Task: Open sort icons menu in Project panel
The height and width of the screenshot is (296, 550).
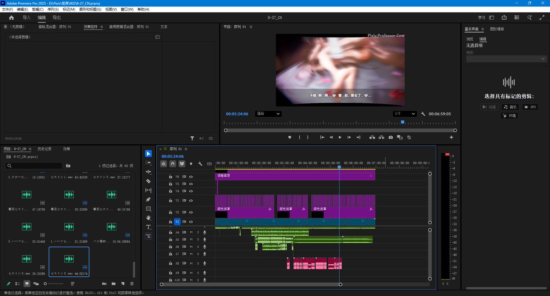Action: 72,284
